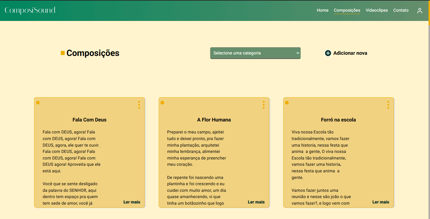
Task: Open three-dot menu on Fala Com Deus card
Action: pyautogui.click(x=139, y=105)
